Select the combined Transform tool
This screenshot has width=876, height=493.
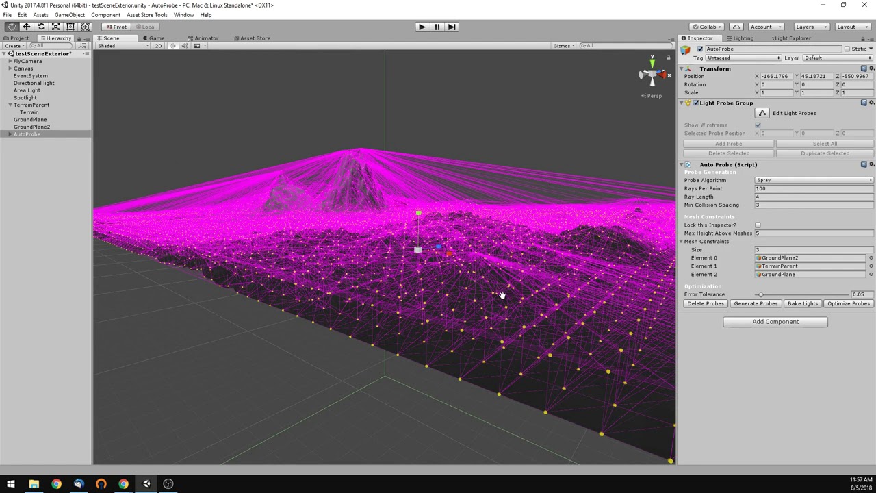pos(85,27)
